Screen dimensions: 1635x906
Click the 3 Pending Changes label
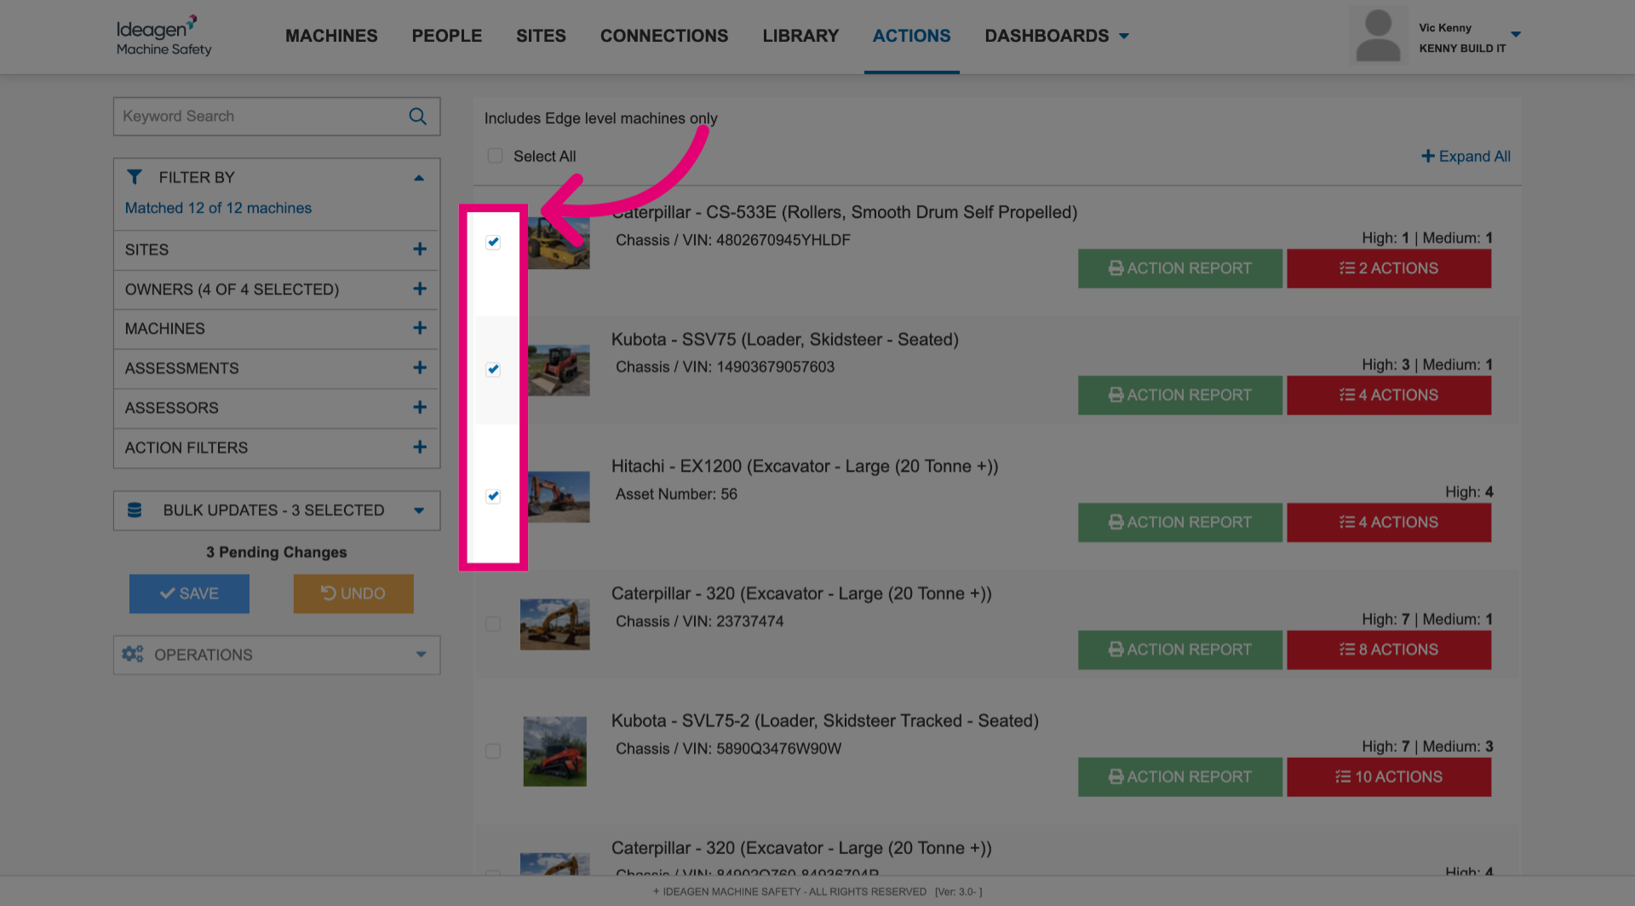(x=277, y=552)
